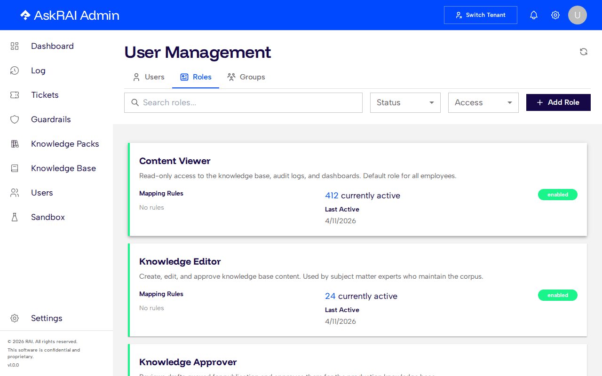Click the Add Role button

pos(558,102)
